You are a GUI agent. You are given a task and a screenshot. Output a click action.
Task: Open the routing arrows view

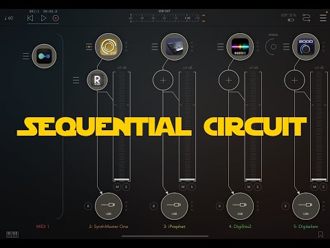(307, 18)
